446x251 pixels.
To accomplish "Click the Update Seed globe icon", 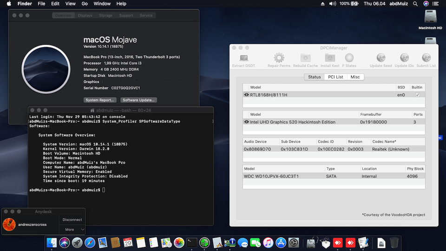I will click(380, 59).
